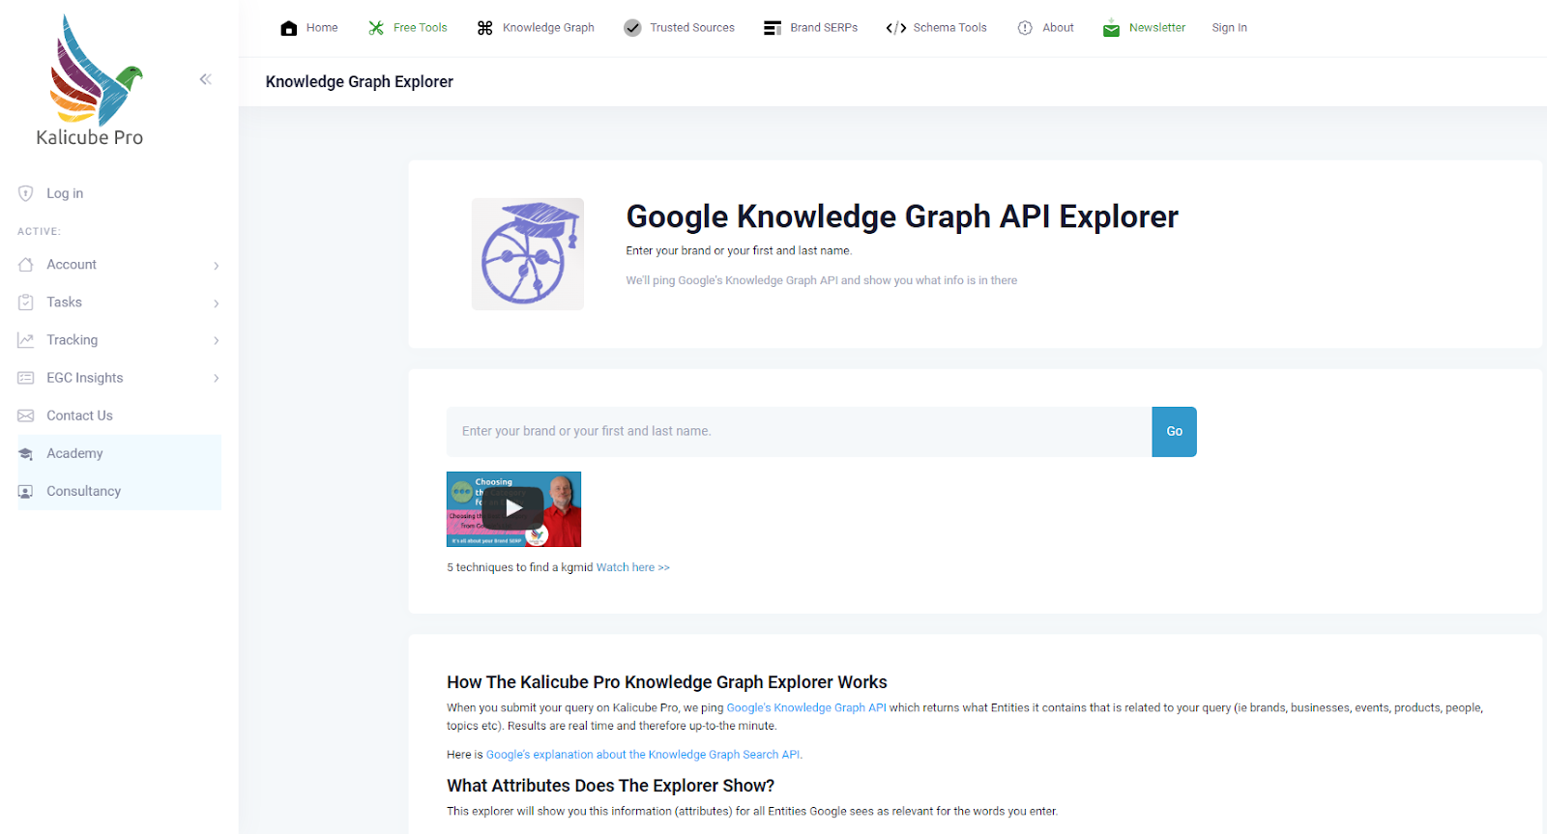The image size is (1547, 834).
Task: Click the Log in sidebar link
Action: (65, 193)
